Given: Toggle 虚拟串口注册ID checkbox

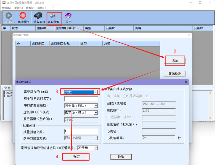Looking at the screenshot, I should pos(108,117).
